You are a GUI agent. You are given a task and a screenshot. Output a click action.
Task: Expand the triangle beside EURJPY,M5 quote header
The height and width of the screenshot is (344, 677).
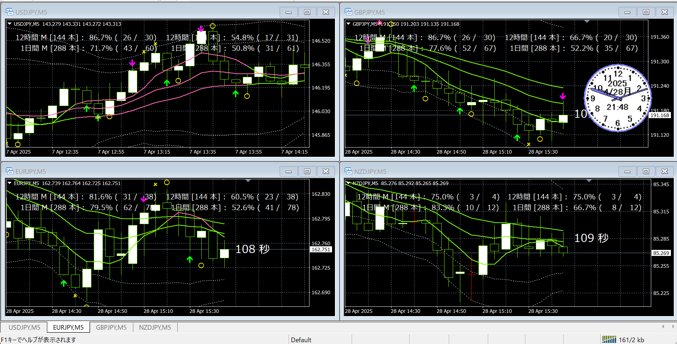tap(9, 183)
